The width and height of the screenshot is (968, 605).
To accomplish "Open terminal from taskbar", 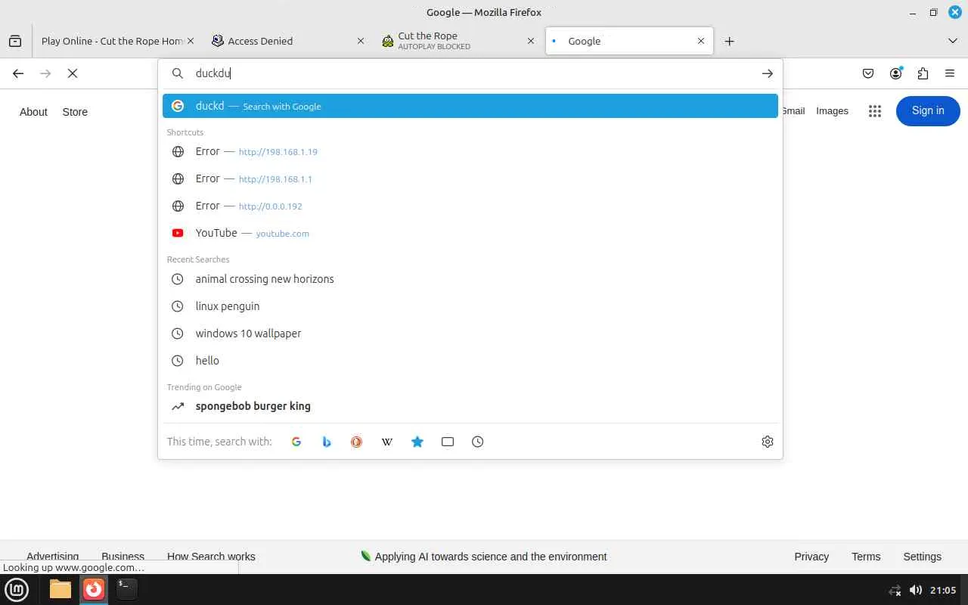I will pos(126,589).
